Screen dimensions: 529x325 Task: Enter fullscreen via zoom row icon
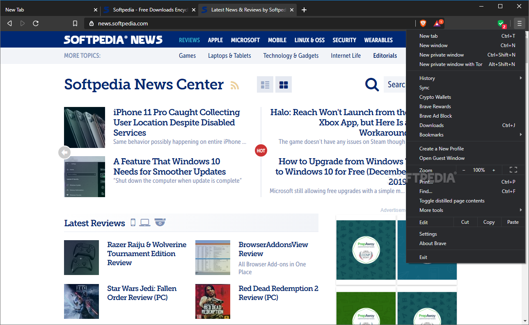tap(513, 170)
